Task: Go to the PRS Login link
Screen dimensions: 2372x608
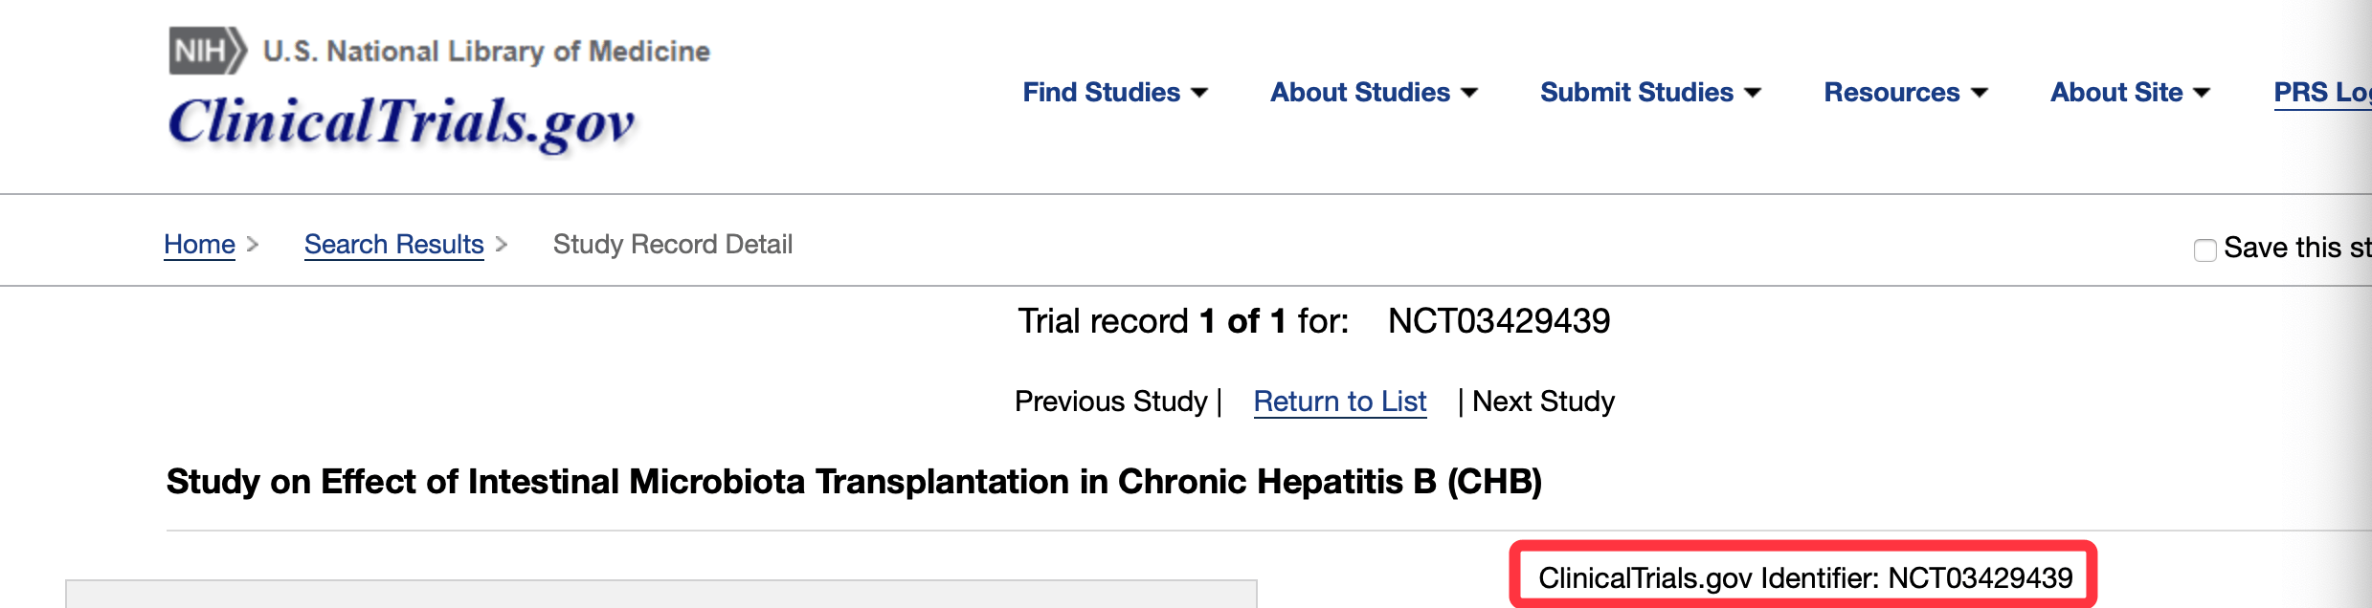Action: (2320, 93)
